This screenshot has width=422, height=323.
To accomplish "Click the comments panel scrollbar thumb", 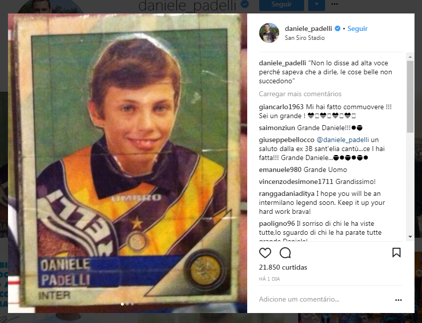I will tap(410, 97).
